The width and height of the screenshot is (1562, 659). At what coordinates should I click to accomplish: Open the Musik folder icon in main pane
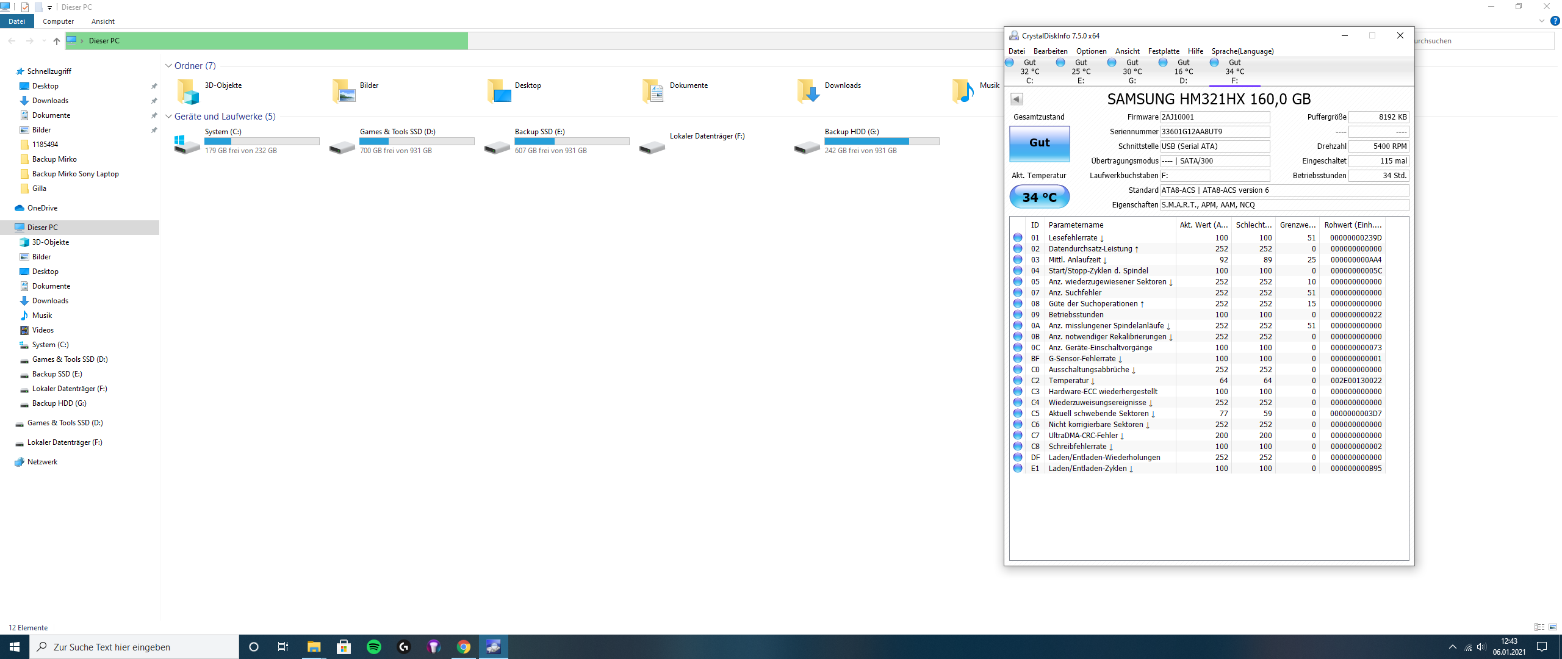point(963,92)
